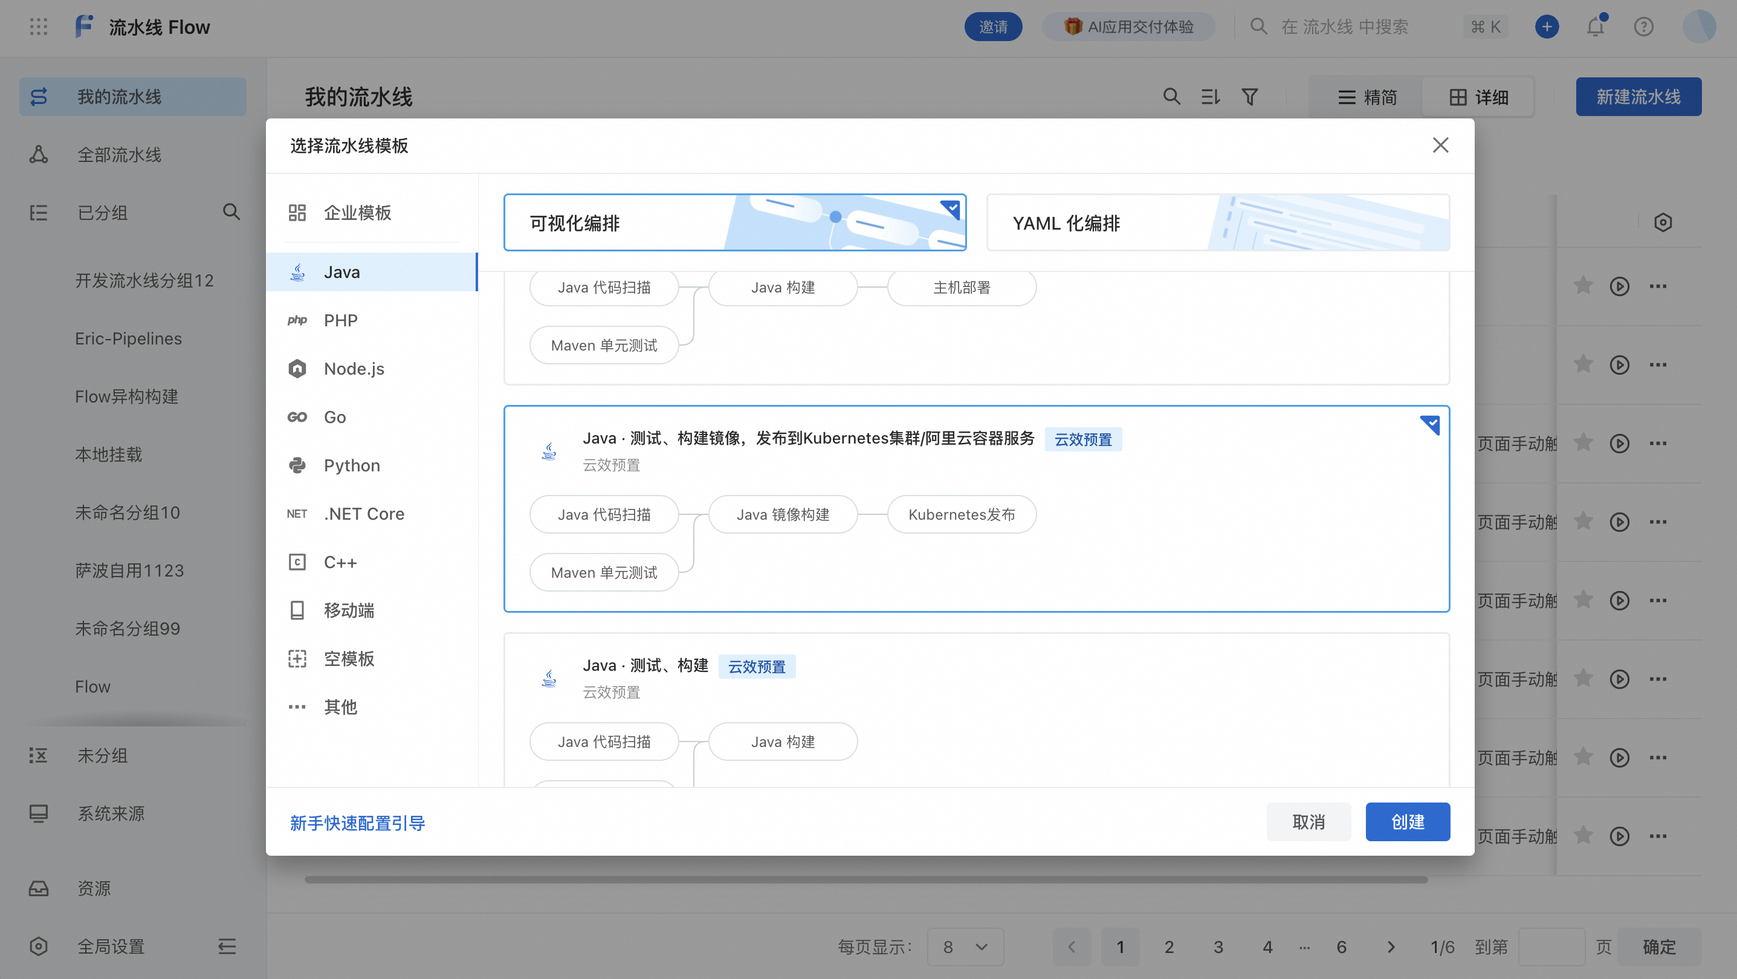The image size is (1737, 979).
Task: Click the Java icon of Kubernetes template
Action: point(549,451)
